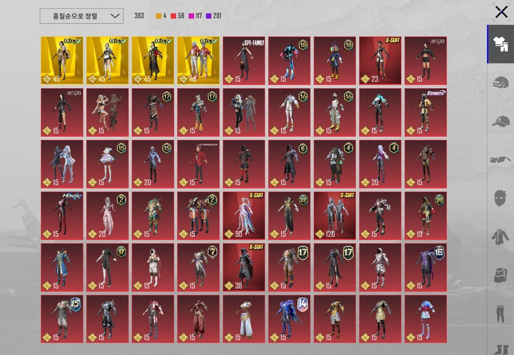
Task: Select the silver-haired outfit costing 20 with badge 4
Action: [x=380, y=164]
